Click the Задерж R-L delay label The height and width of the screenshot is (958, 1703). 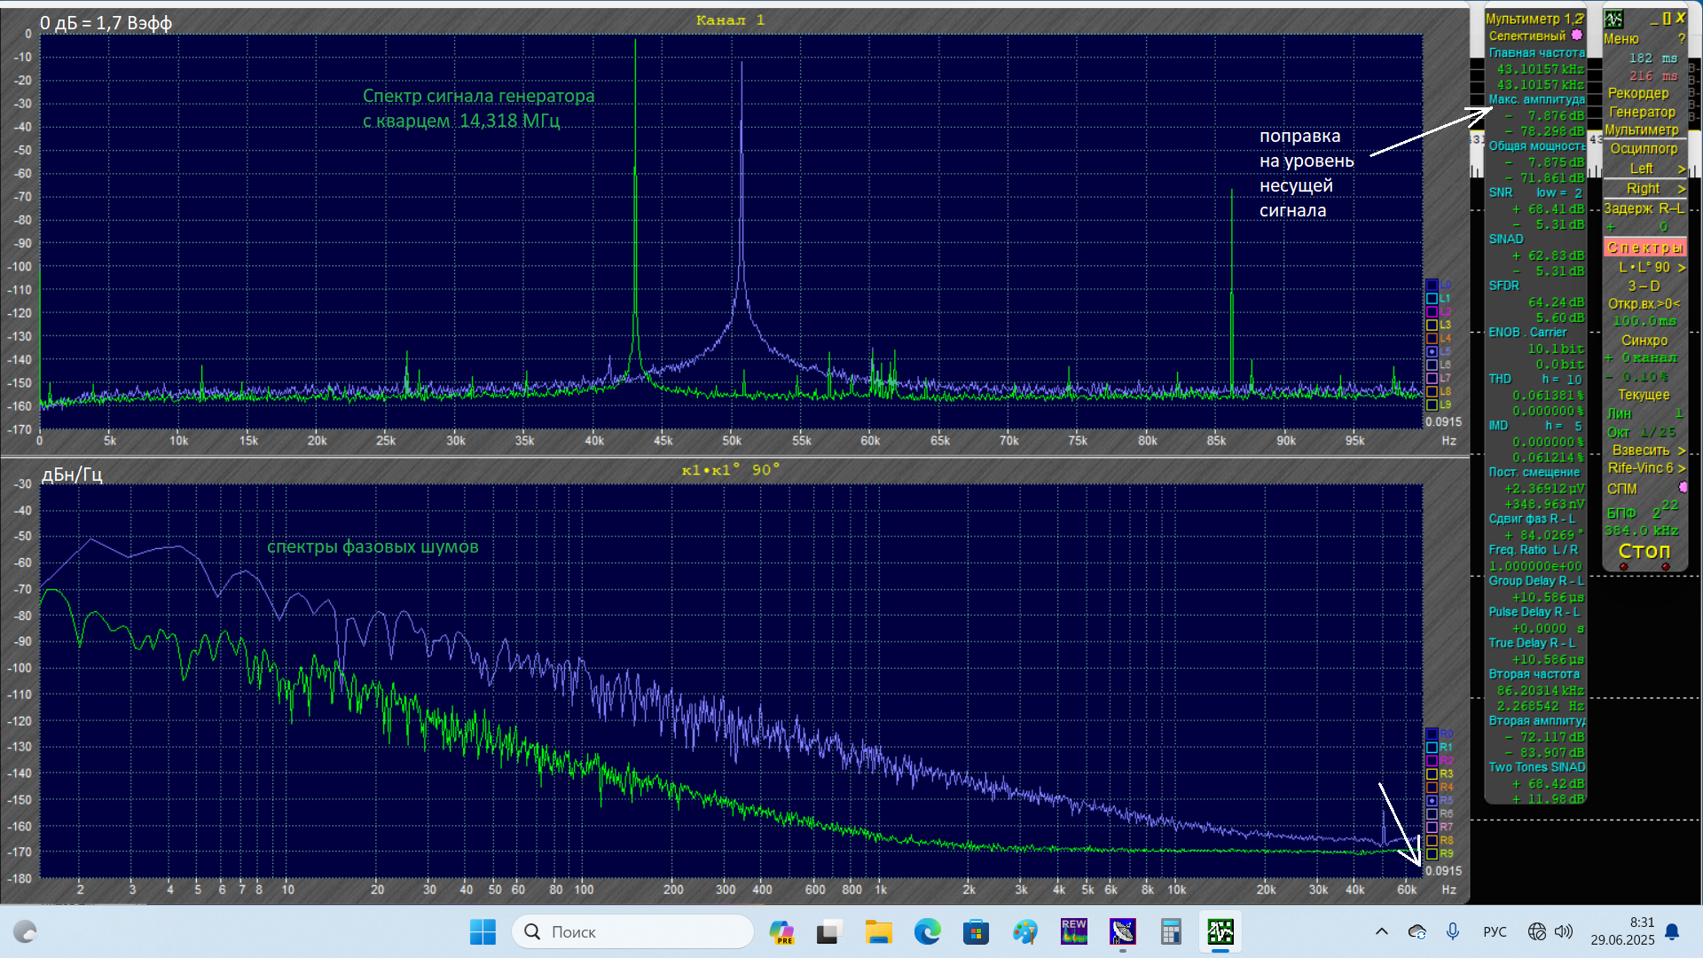point(1644,209)
